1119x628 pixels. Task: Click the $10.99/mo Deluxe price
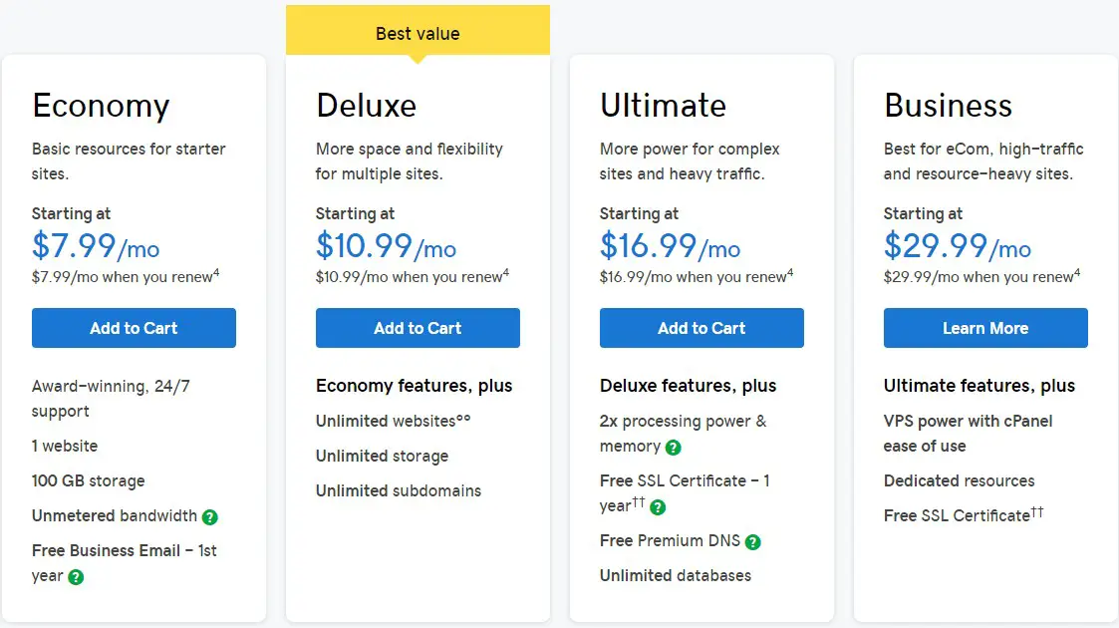(x=386, y=246)
